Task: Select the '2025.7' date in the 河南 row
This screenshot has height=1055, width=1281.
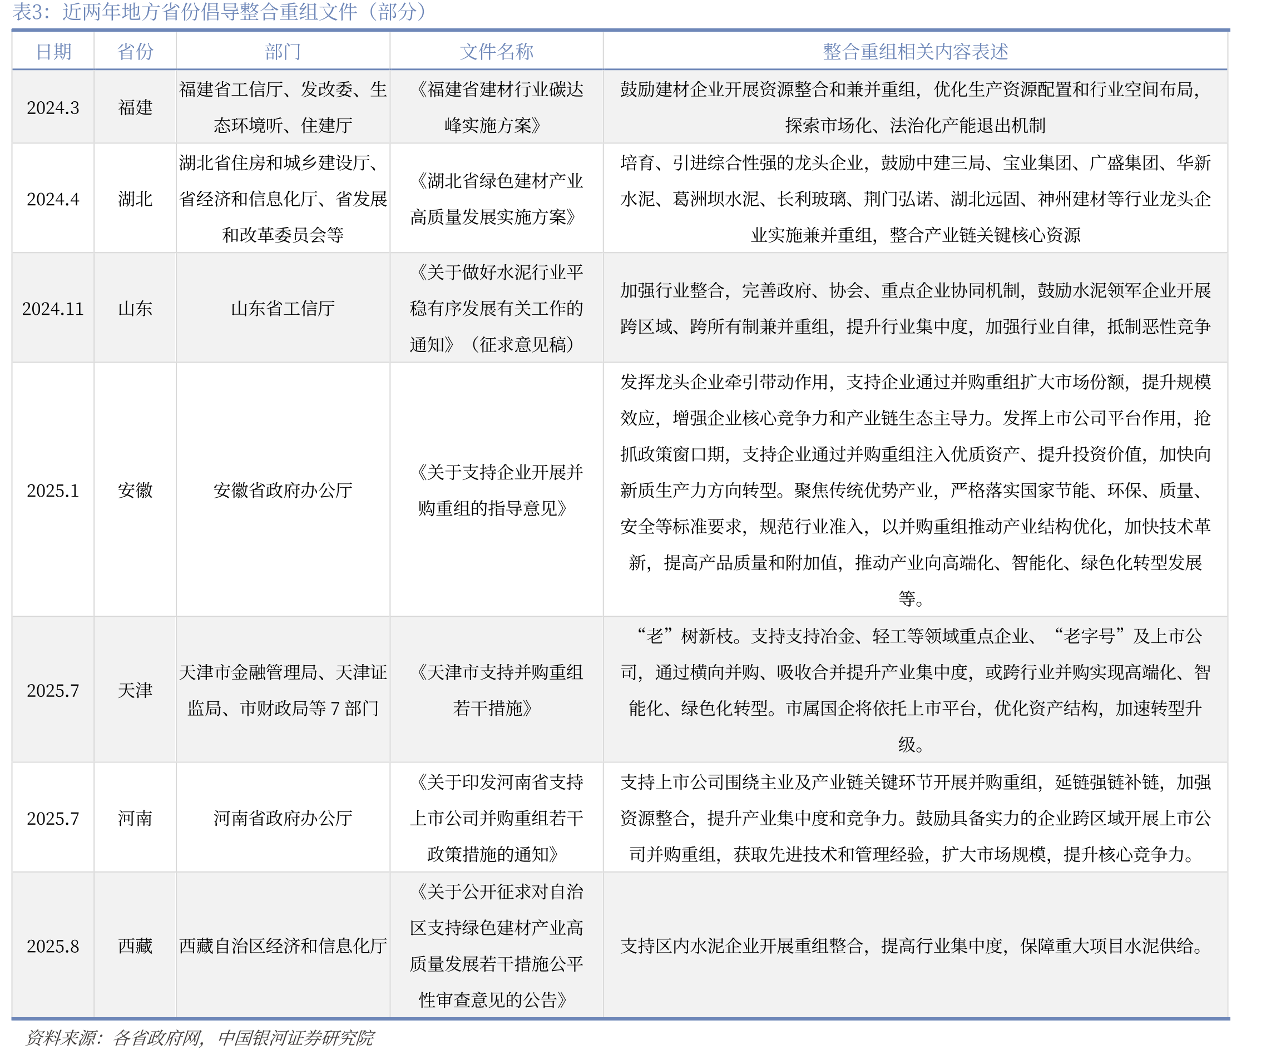Action: tap(53, 818)
